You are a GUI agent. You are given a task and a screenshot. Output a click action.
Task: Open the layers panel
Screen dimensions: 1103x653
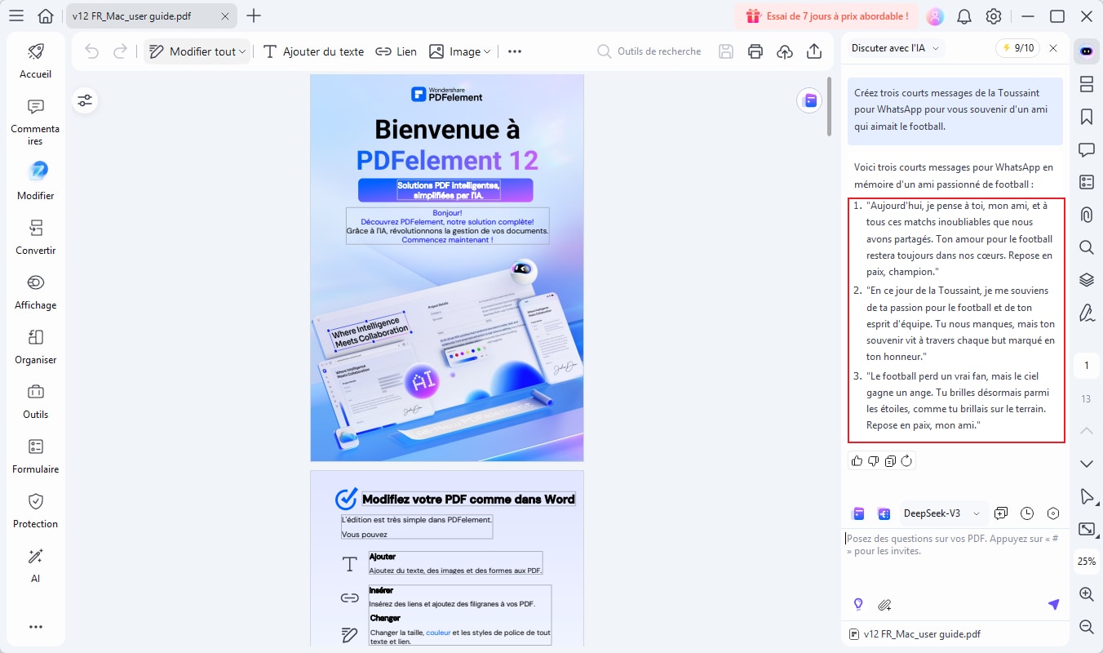1086,280
